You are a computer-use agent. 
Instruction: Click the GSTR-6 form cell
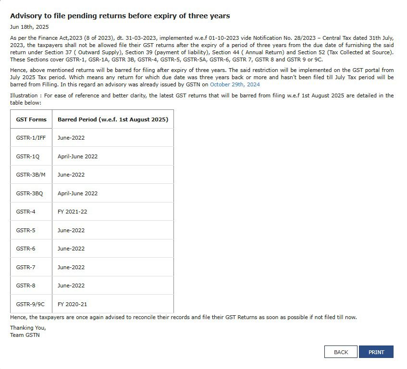(25, 249)
